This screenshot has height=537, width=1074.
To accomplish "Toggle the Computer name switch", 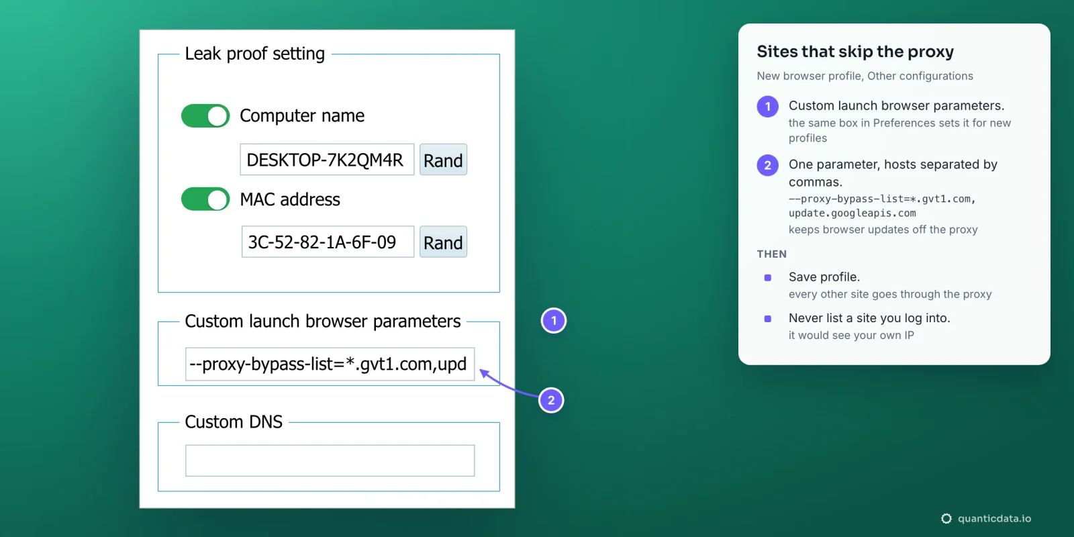I will [205, 116].
